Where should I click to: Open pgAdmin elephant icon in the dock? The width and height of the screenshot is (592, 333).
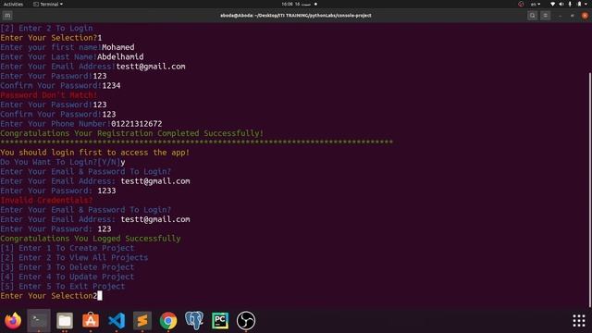tap(194, 321)
